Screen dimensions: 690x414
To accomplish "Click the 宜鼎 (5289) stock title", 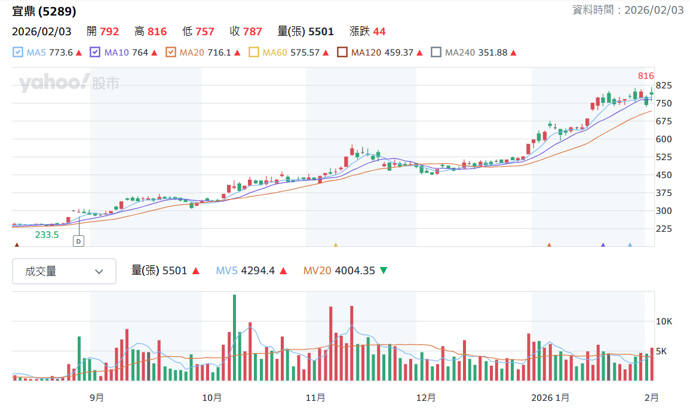I will [x=44, y=11].
